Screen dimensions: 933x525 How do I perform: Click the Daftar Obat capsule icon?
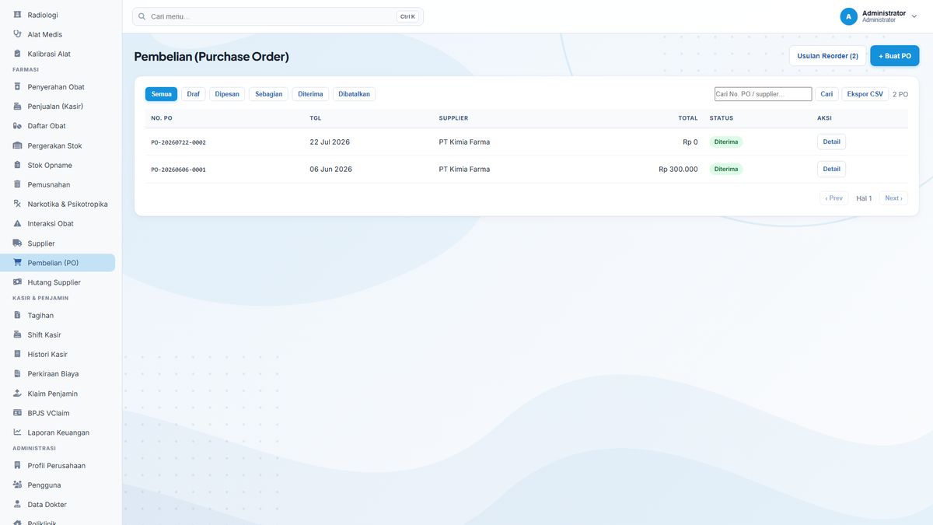[x=17, y=126]
